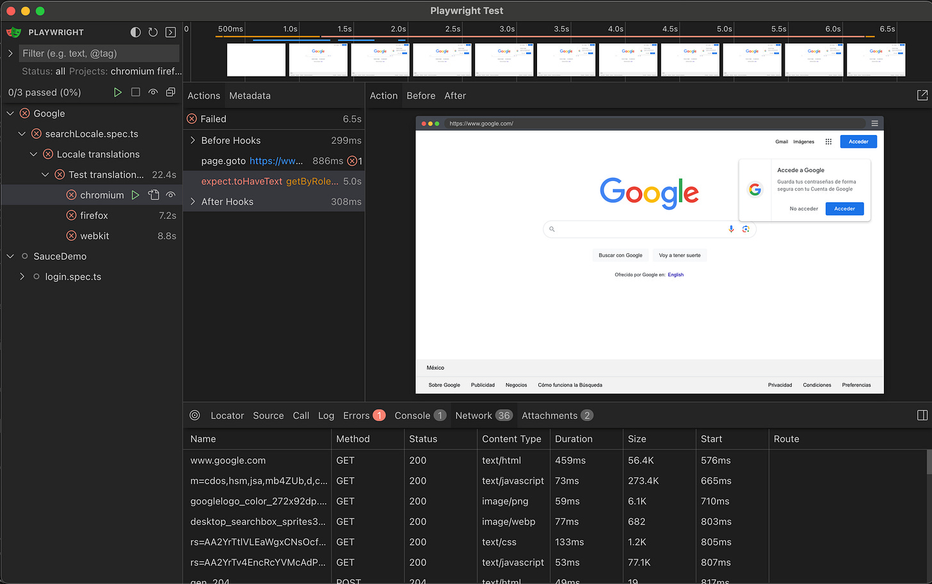Switch to the Before snapshot tab
This screenshot has height=584, width=932.
[421, 95]
